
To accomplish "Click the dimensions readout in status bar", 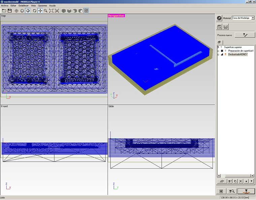I will [235, 198].
